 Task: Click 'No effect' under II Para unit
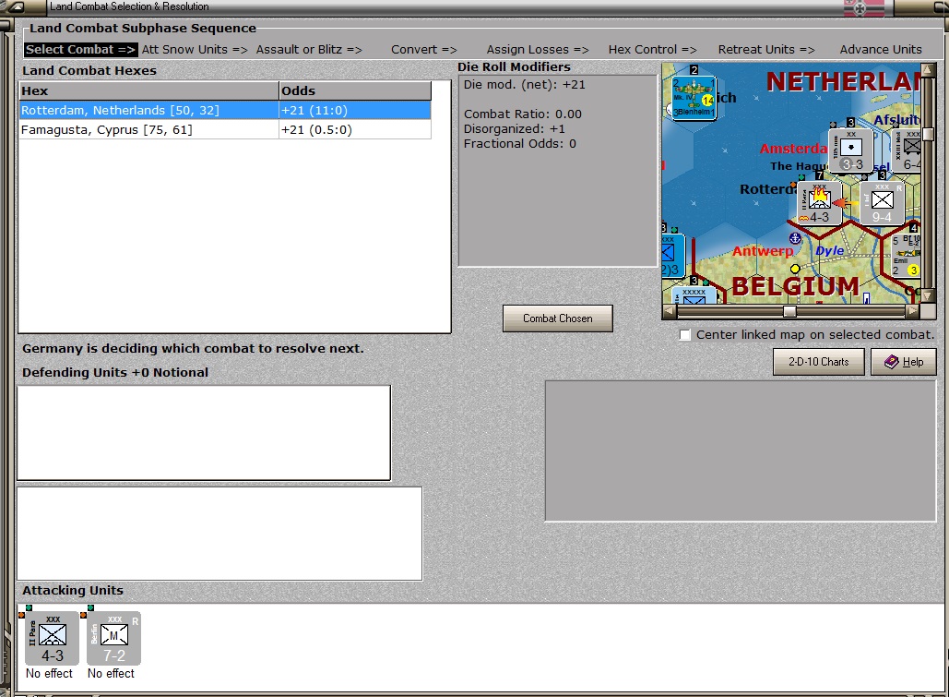click(49, 673)
